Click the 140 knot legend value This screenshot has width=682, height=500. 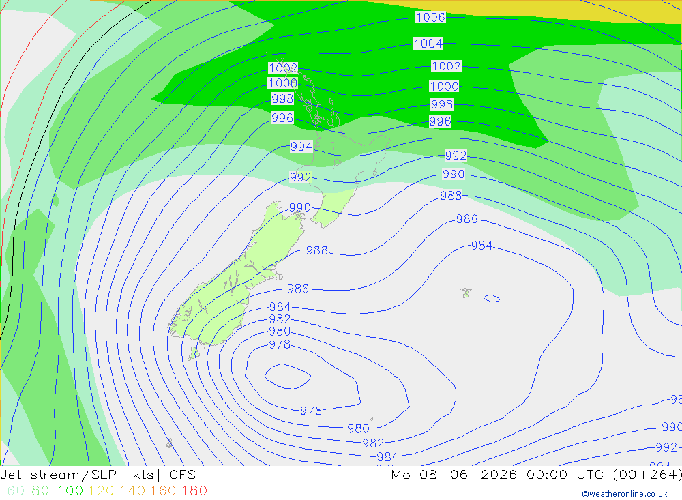tap(132, 491)
